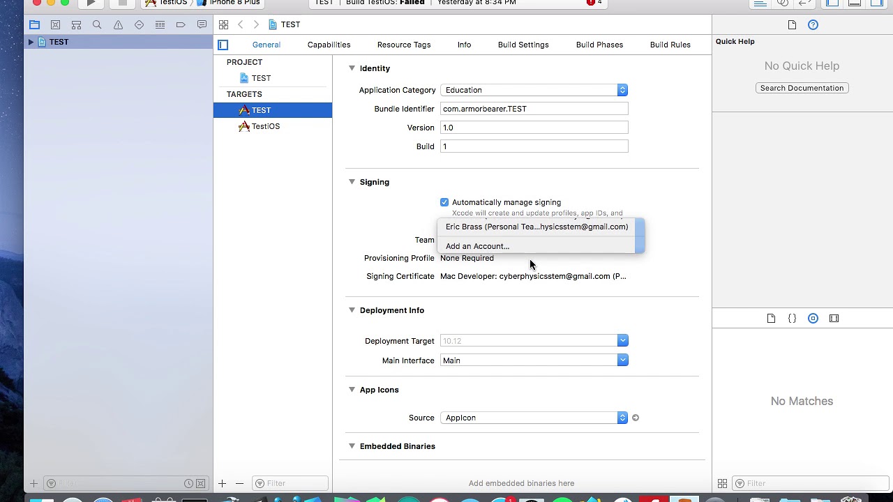Select the TEST project entry
Image resolution: width=893 pixels, height=502 pixels.
(x=273, y=78)
